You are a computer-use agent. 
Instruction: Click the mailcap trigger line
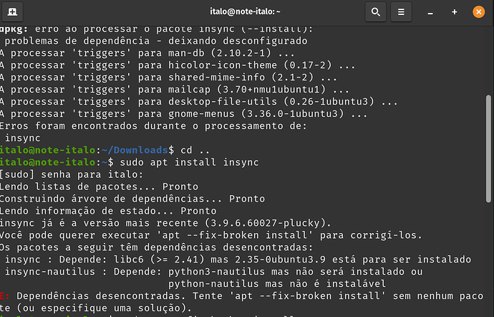tap(175, 90)
